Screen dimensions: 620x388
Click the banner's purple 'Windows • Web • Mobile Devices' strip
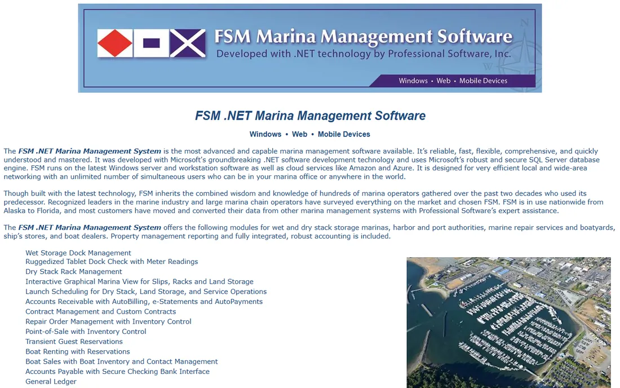coord(453,81)
